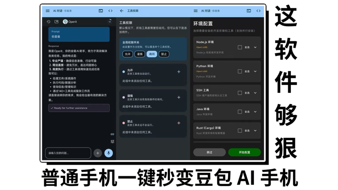Click floating window icon beside Operit avatar

click(56, 22)
